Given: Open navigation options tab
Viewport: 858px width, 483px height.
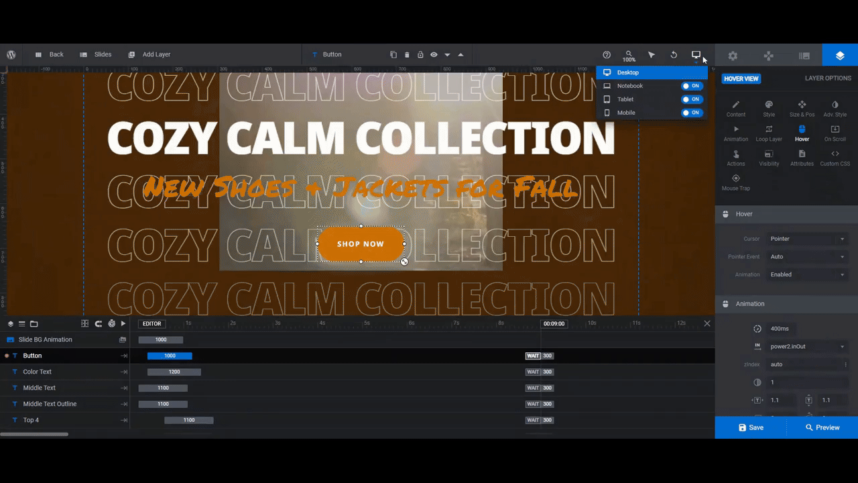Looking at the screenshot, I should [x=768, y=56].
